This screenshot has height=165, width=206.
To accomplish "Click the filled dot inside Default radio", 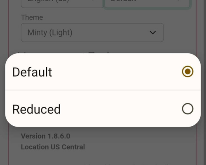I will pos(187,71).
